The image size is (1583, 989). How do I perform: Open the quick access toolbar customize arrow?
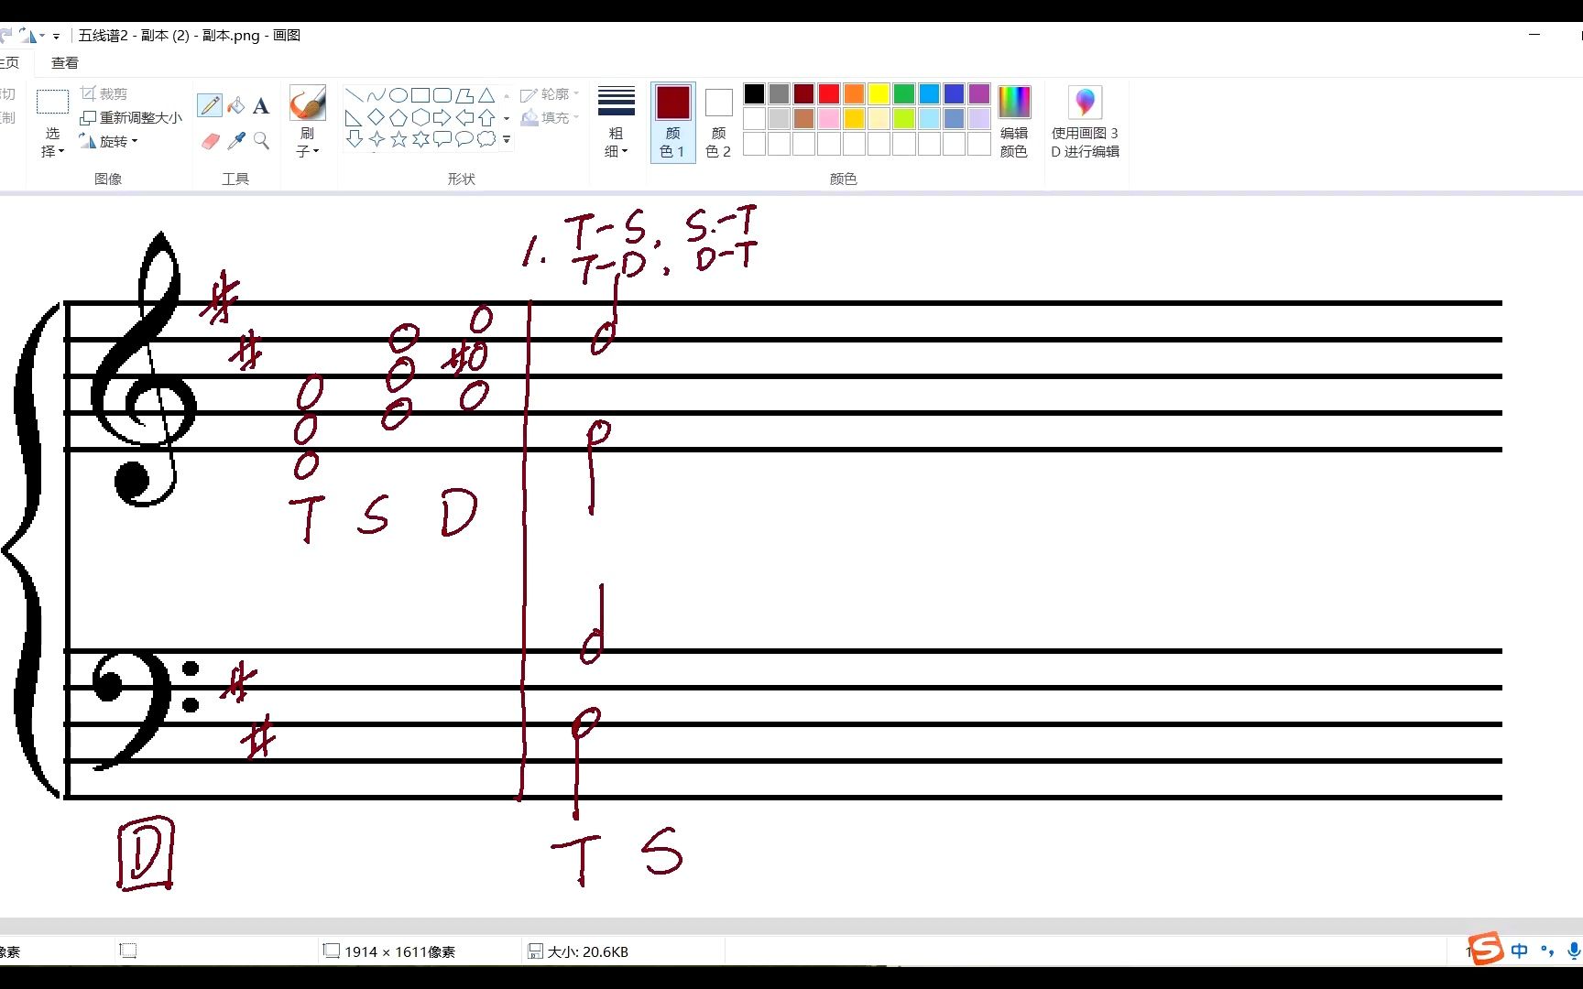tap(56, 36)
